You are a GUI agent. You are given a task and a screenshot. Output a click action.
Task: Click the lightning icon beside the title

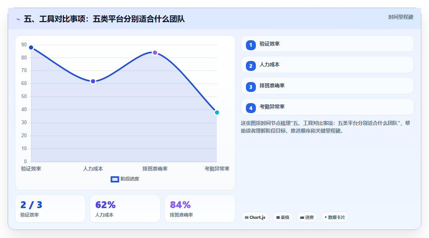tap(18, 19)
